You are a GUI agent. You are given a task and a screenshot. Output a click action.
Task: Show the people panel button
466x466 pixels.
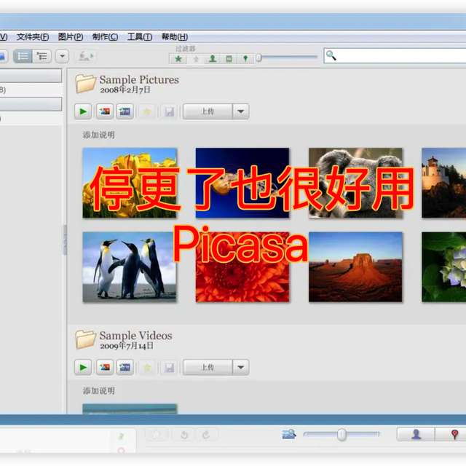tap(416, 435)
